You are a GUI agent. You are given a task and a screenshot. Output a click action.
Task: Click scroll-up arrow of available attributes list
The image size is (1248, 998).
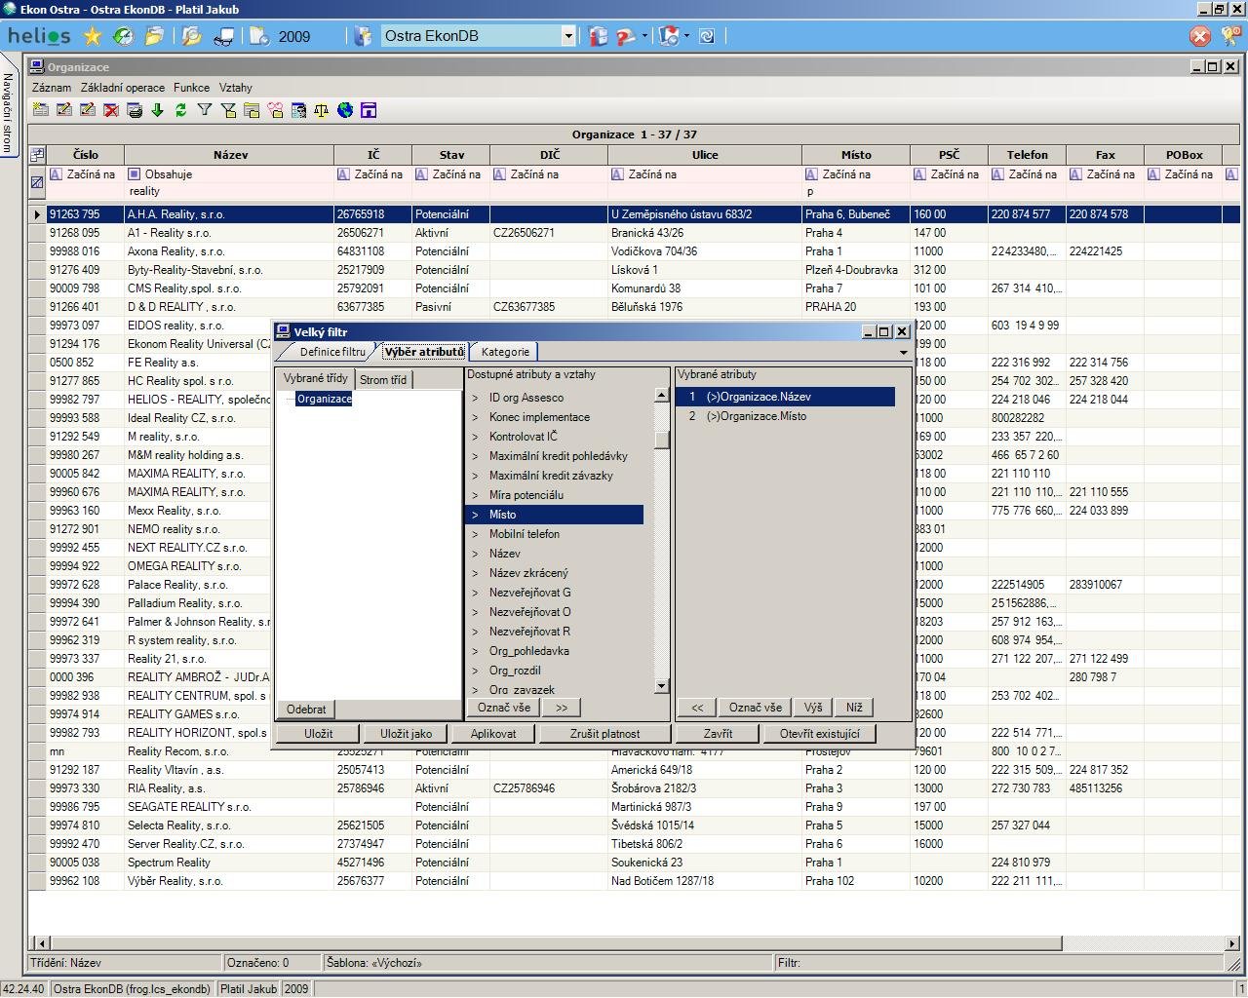(662, 396)
